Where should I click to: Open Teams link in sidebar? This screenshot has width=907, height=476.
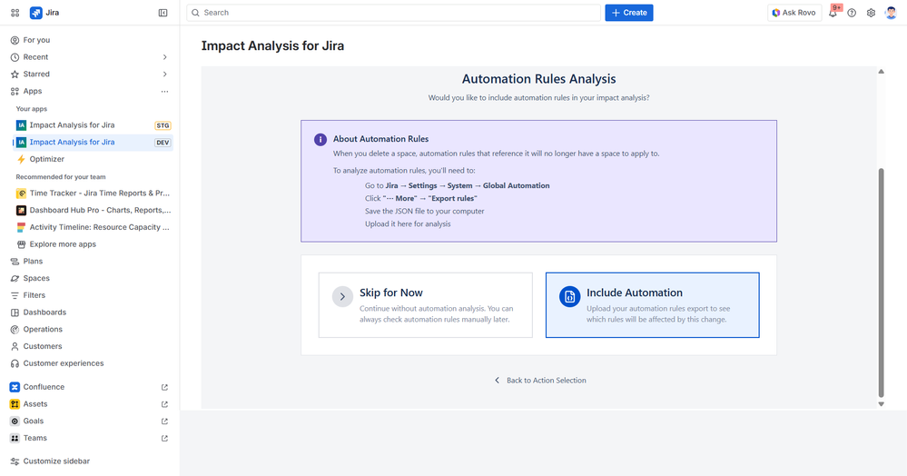tap(35, 438)
